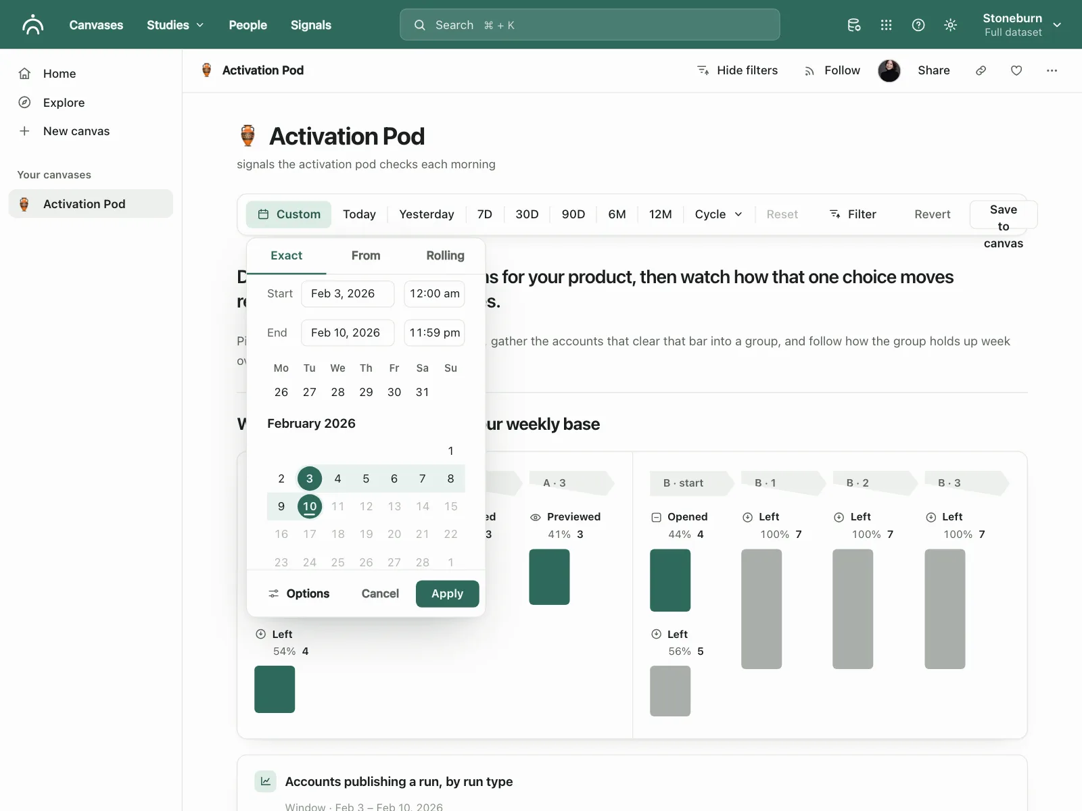The height and width of the screenshot is (811, 1082).
Task: Click the New canvas plus icon
Action: point(24,131)
